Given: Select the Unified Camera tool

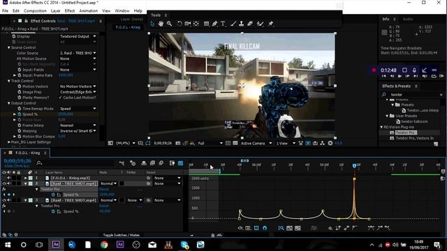Looking at the screenshot, I should coord(188,24).
